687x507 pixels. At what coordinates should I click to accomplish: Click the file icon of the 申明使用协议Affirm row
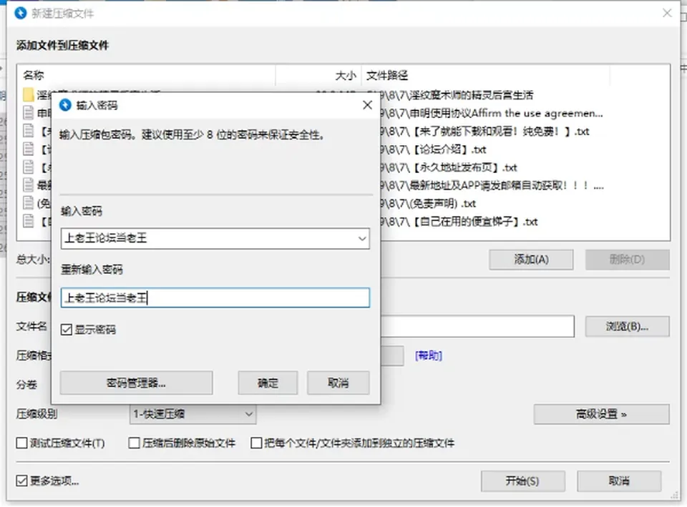(29, 113)
